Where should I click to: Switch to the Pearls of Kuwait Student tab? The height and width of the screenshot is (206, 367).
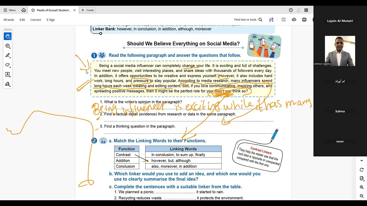point(53,10)
